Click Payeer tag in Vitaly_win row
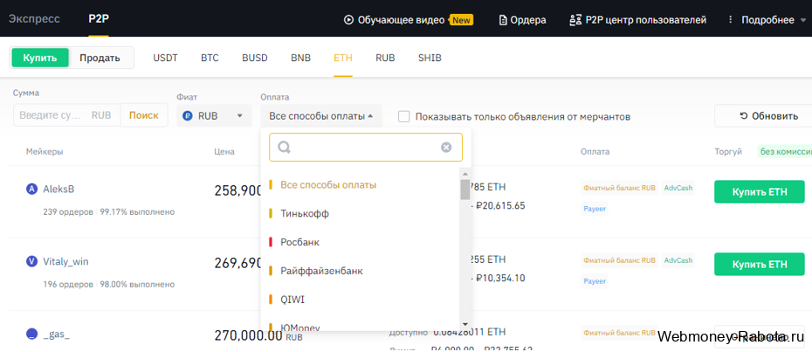Image resolution: width=812 pixels, height=352 pixels. coord(595,281)
